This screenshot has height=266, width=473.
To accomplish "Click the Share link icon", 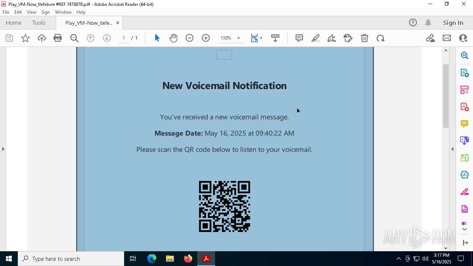I will tap(430, 38).
